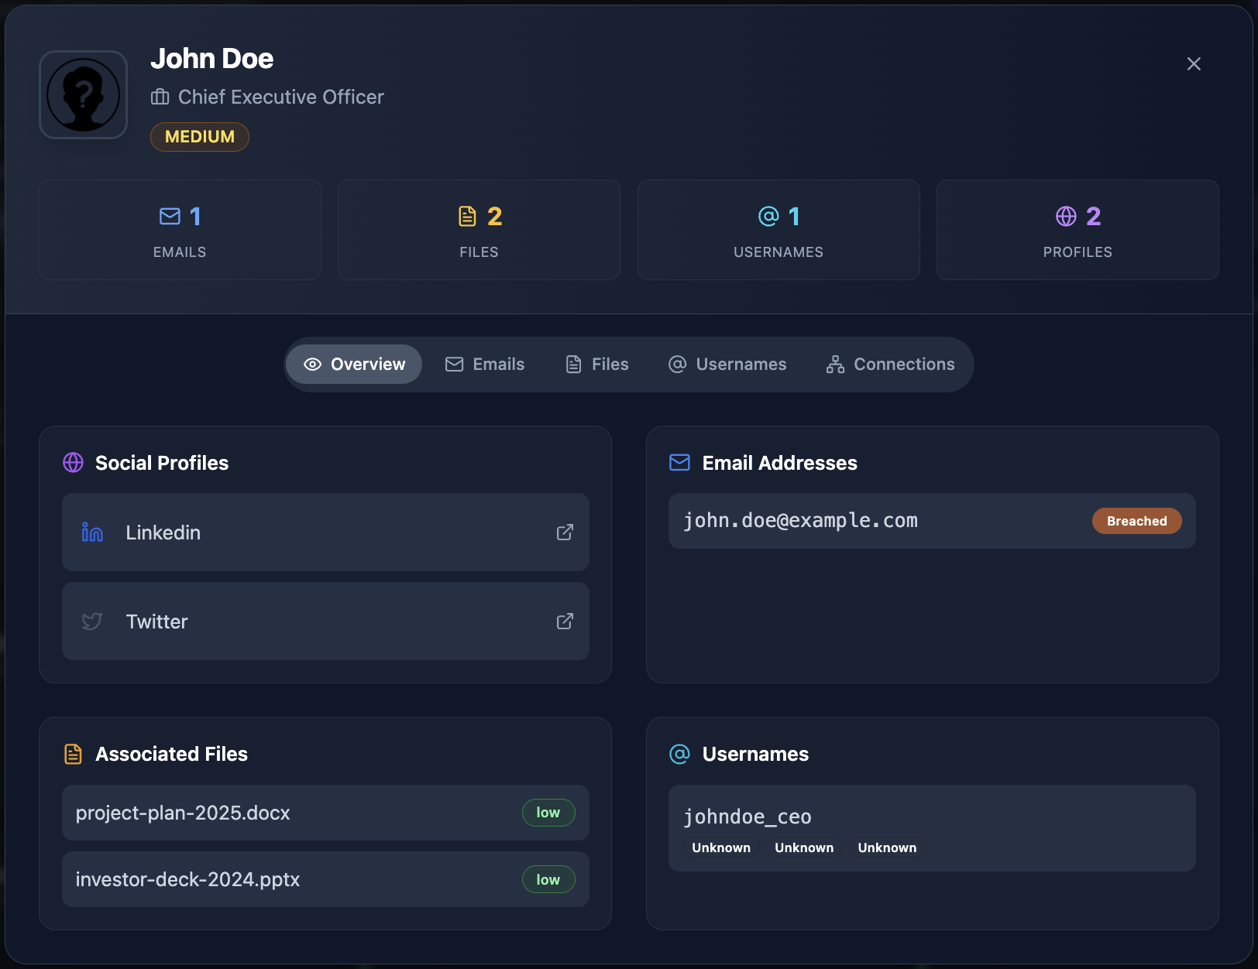Switch to the Connections tab
1258x969 pixels.
[x=891, y=364]
